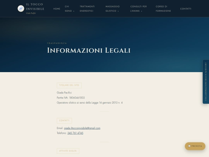Click the Operatore olistico Legge 2013 line
This screenshot has height=157, width=209.
[x=89, y=102]
